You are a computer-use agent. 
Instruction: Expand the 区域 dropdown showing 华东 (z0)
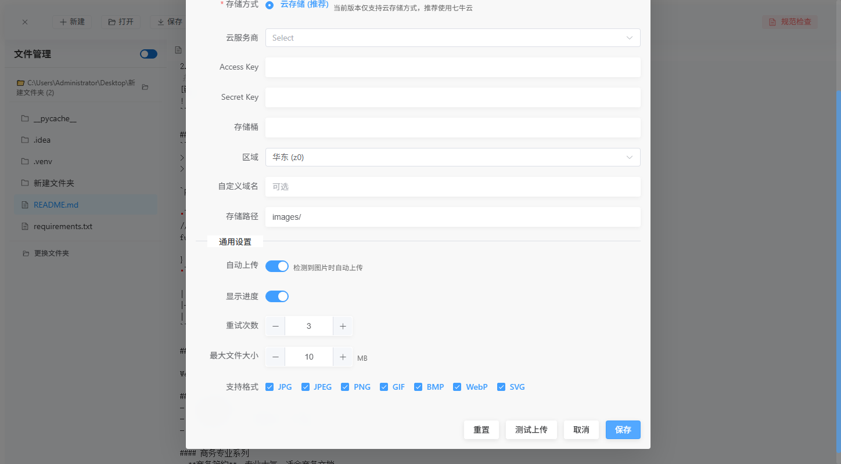click(x=452, y=157)
